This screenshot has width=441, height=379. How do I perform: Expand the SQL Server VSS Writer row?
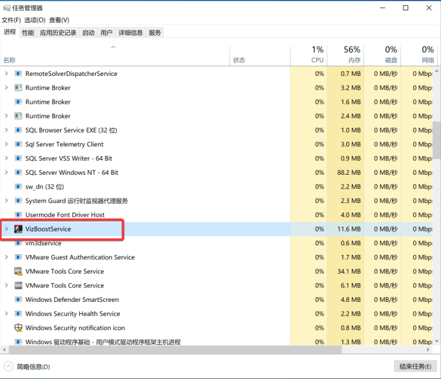pyautogui.click(x=6, y=158)
